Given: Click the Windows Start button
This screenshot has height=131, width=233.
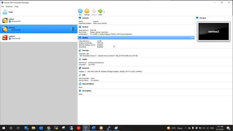Looking at the screenshot, I should point(4,128).
